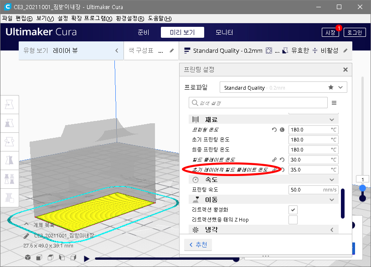The width and height of the screenshot is (371, 267).
Task: Open the 파일 menu
Action: pyautogui.click(x=7, y=18)
